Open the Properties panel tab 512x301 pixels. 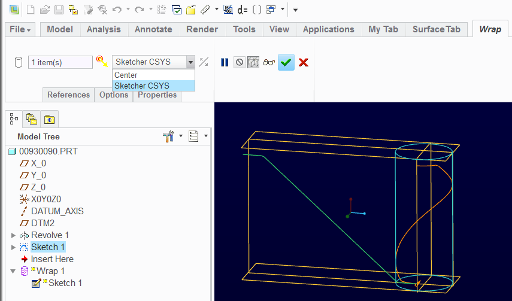pos(157,95)
